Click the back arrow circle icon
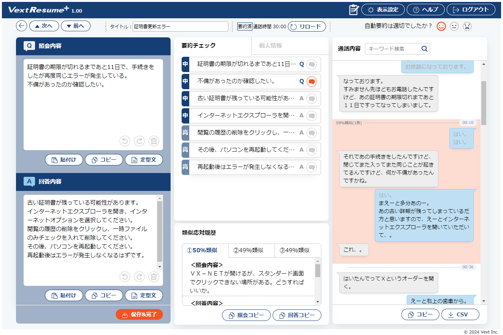503x335 pixels. click(x=22, y=26)
